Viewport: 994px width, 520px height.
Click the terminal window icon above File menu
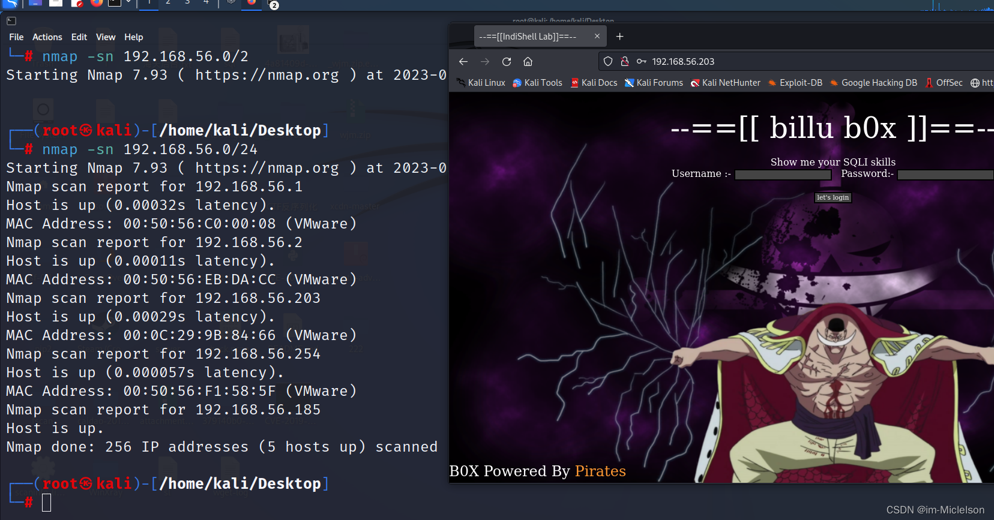point(11,21)
